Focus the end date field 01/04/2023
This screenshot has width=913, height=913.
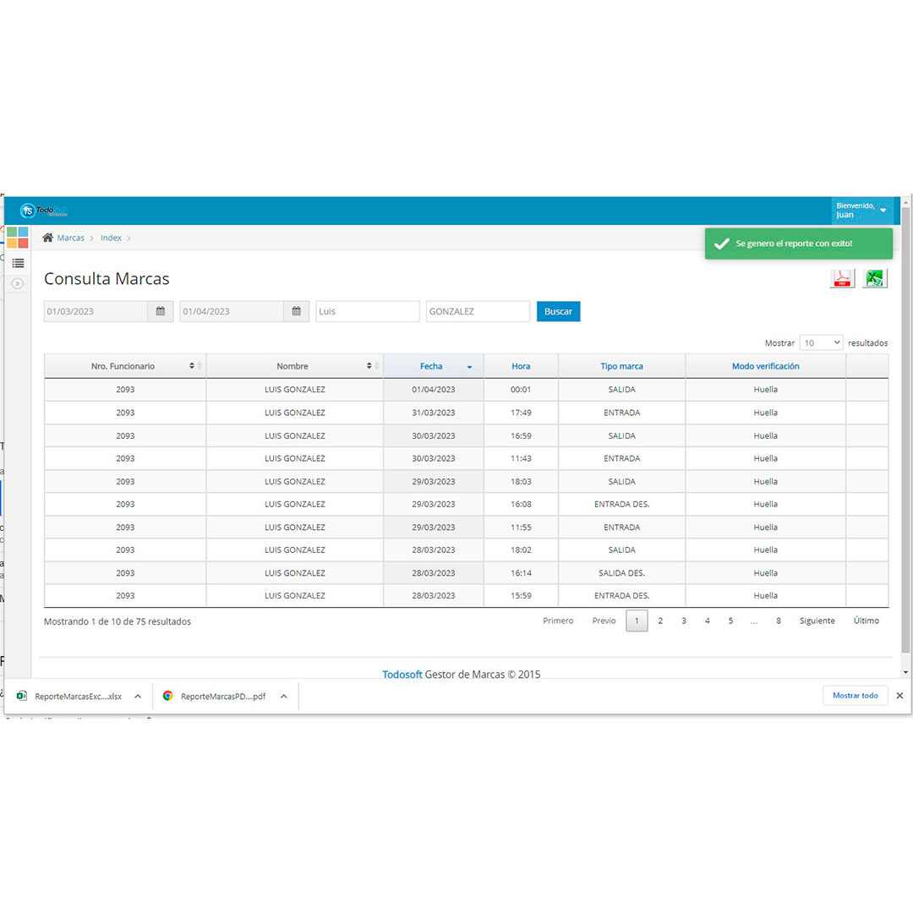tap(232, 311)
